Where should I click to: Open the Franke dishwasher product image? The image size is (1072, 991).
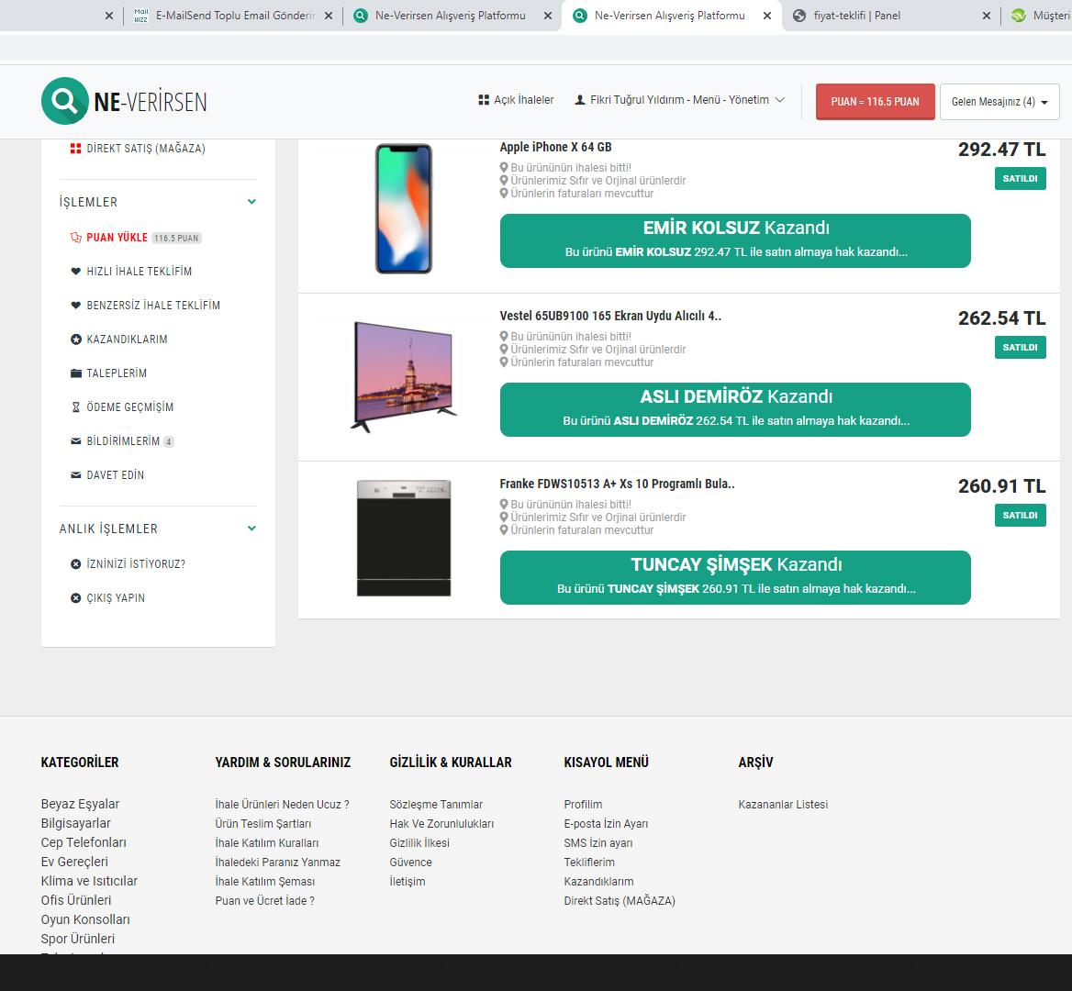tap(403, 538)
